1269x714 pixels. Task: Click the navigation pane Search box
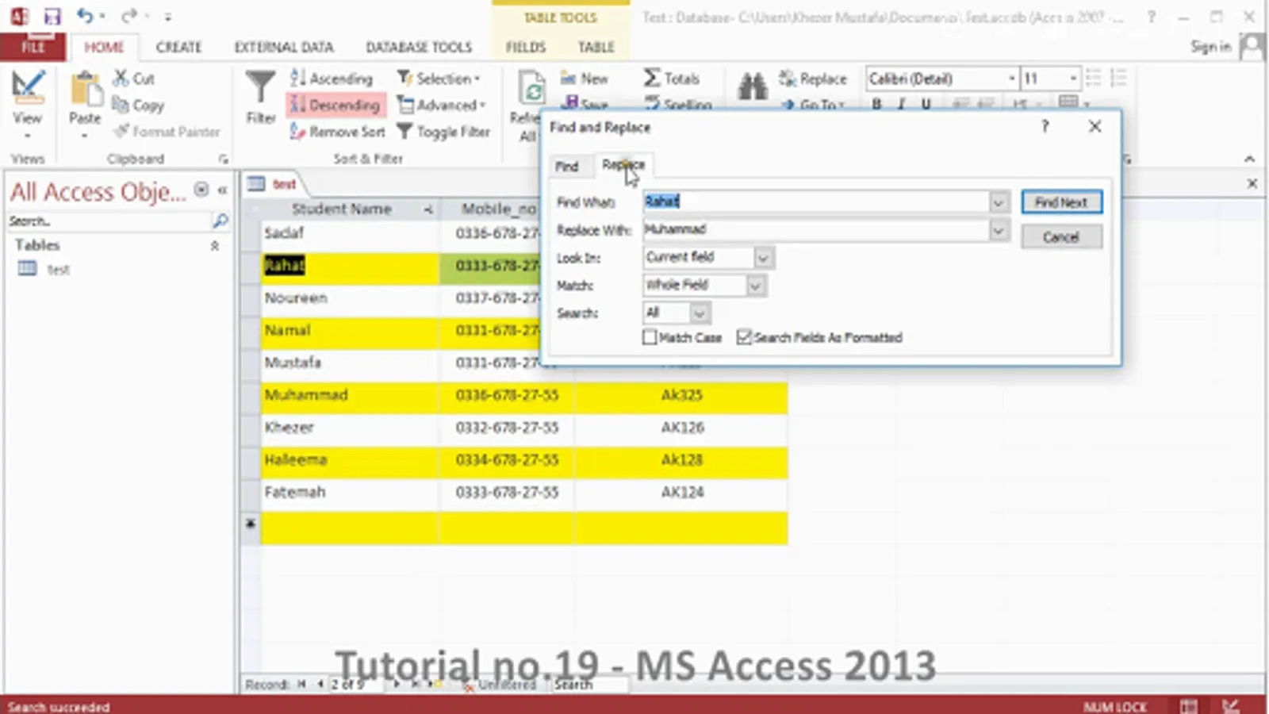tap(109, 221)
